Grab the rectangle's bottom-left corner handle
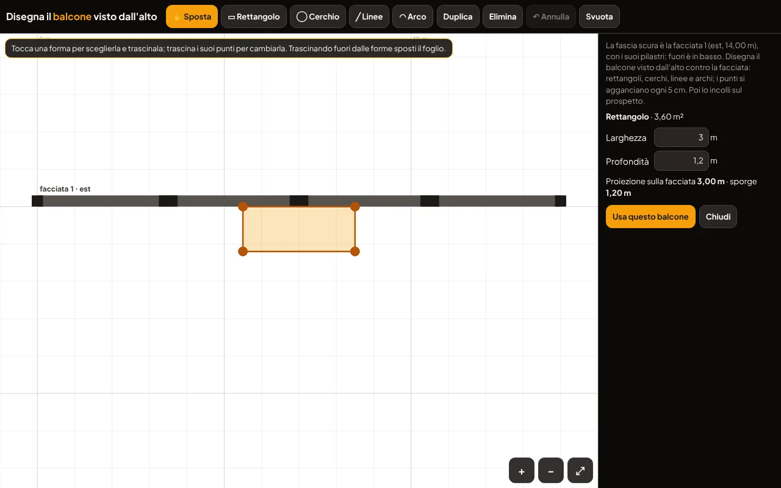This screenshot has width=781, height=488. [x=243, y=251]
